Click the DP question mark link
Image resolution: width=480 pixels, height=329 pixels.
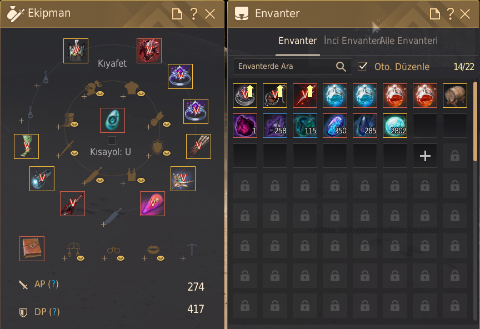[54, 312]
